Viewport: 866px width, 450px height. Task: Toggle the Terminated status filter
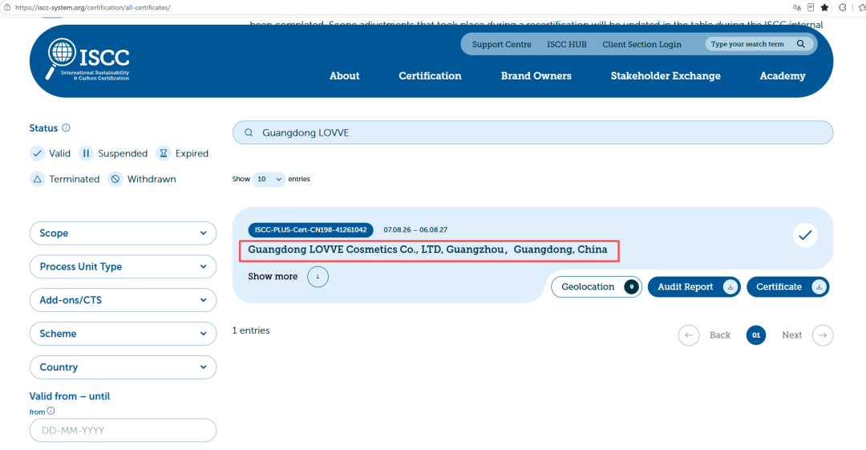(x=65, y=179)
